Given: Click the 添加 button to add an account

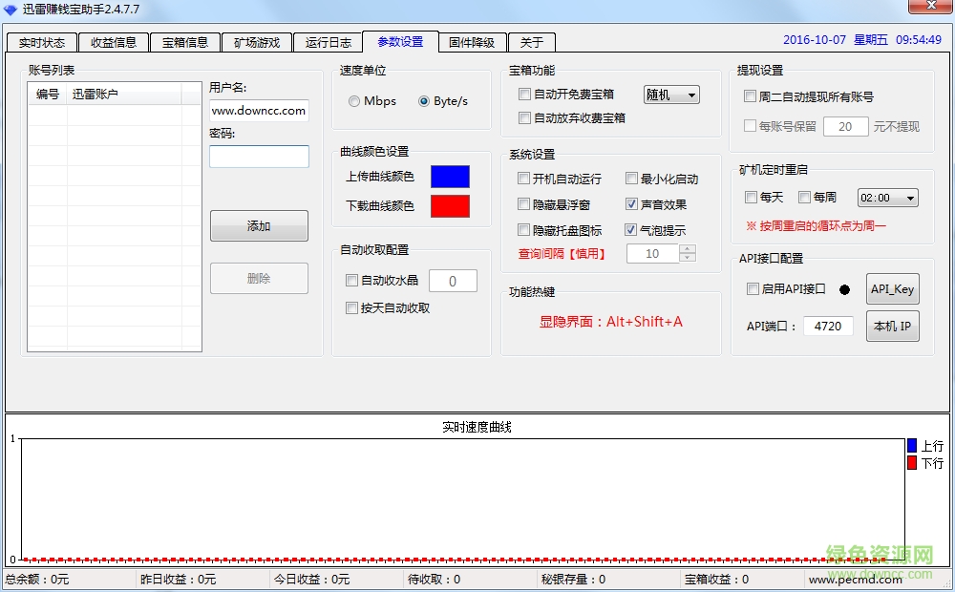Looking at the screenshot, I should point(259,225).
